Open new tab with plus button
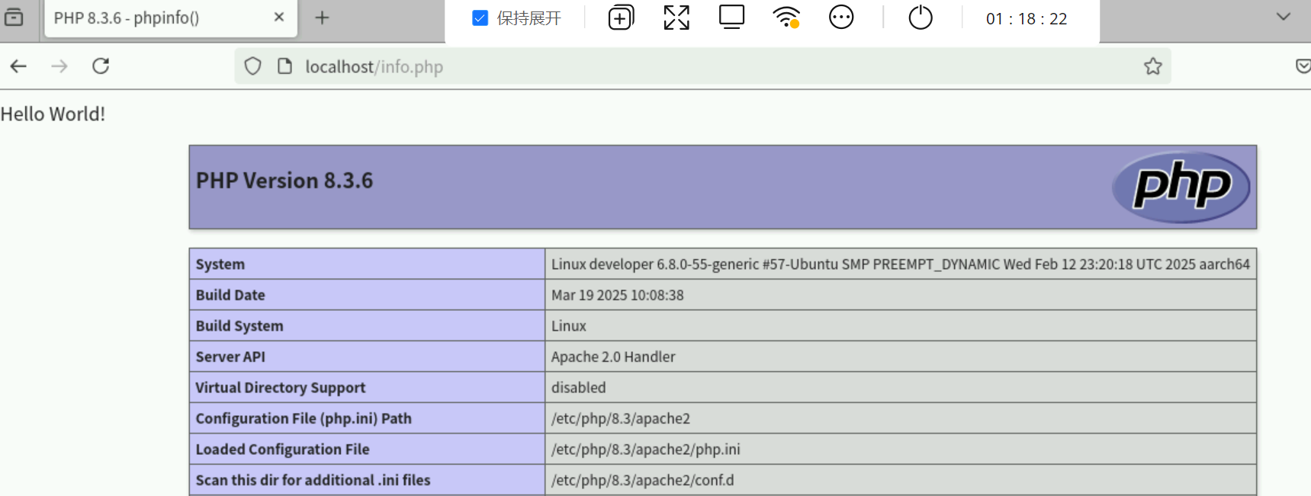The height and width of the screenshot is (496, 1311). click(322, 18)
